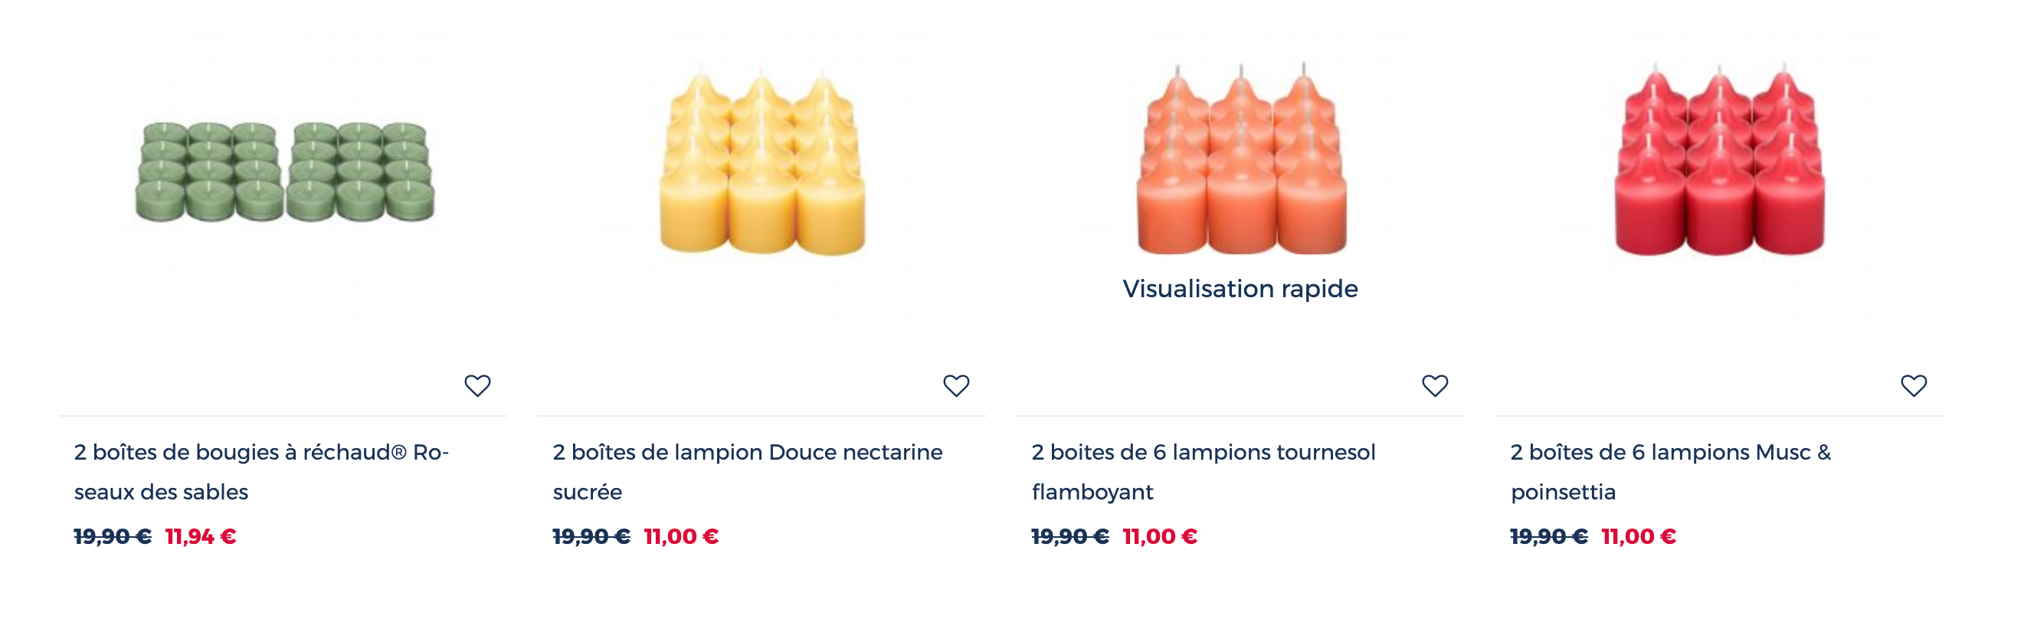Open 2 boites de 6 lampions tournesol flamboyant

[1204, 471]
